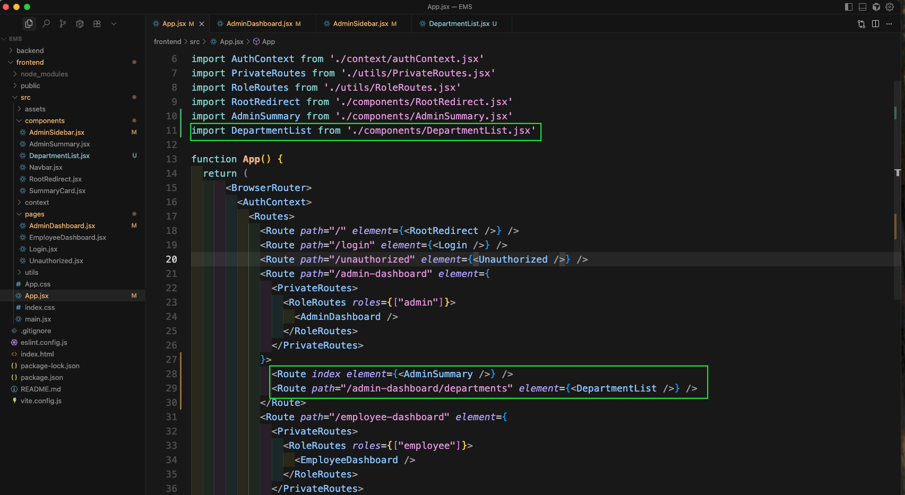Open vite.config.js file

pos(72,401)
